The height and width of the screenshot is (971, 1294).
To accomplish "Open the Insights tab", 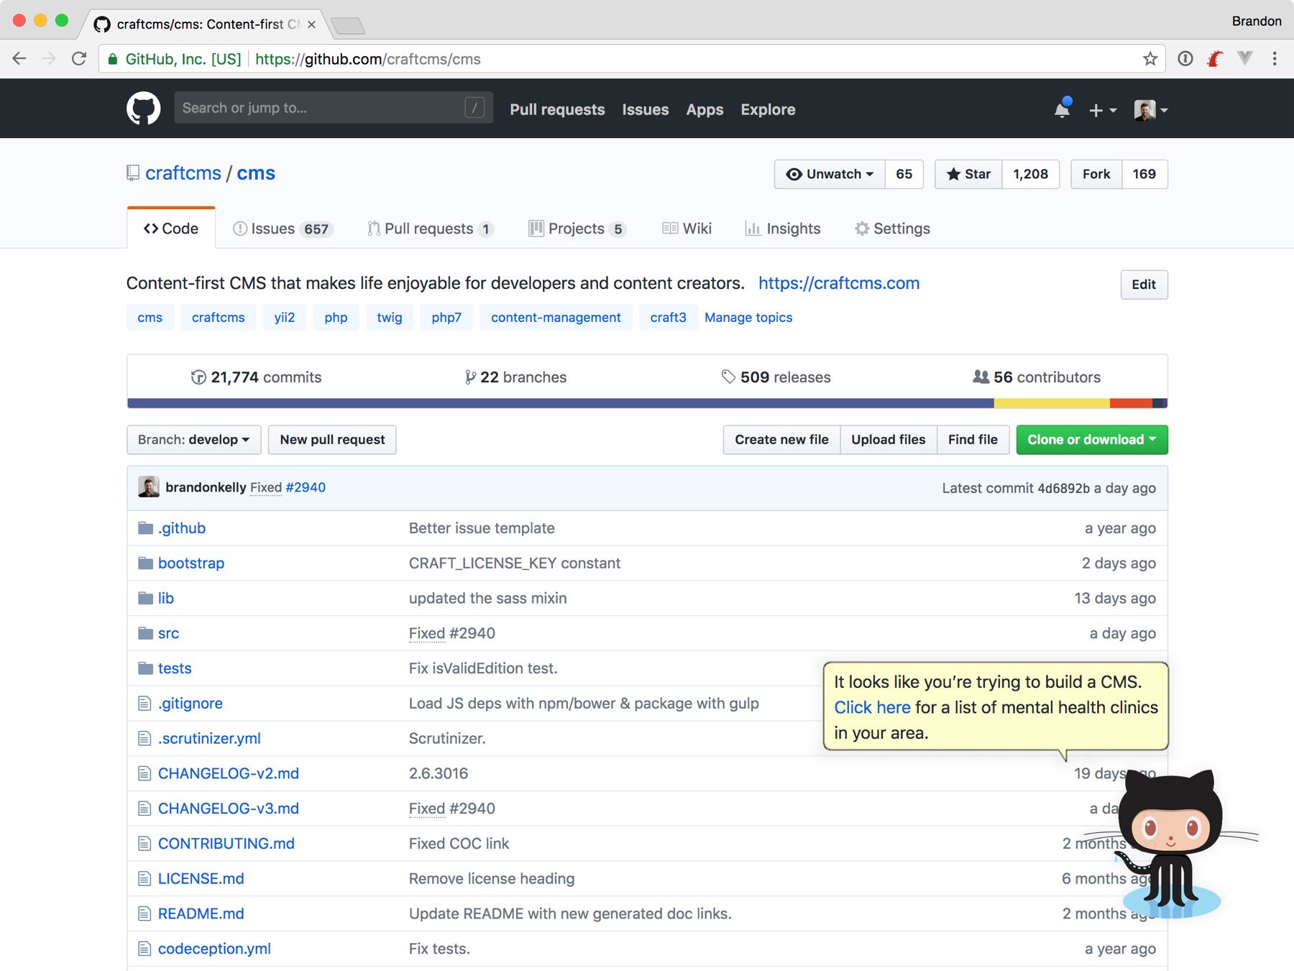I will (783, 229).
